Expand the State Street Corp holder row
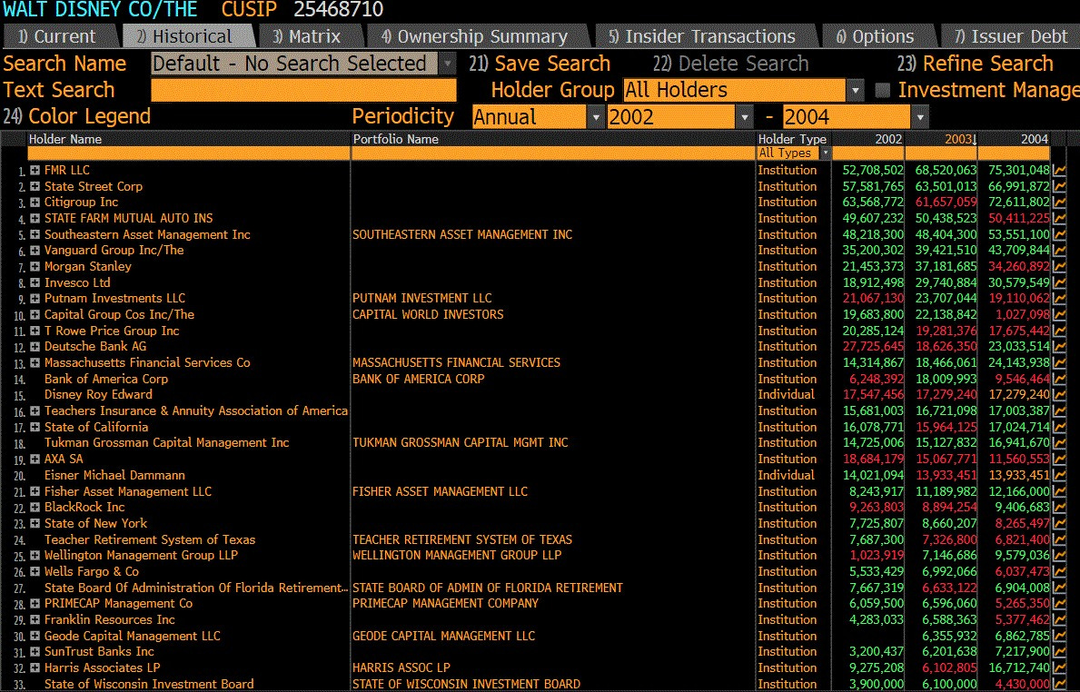 35,186
